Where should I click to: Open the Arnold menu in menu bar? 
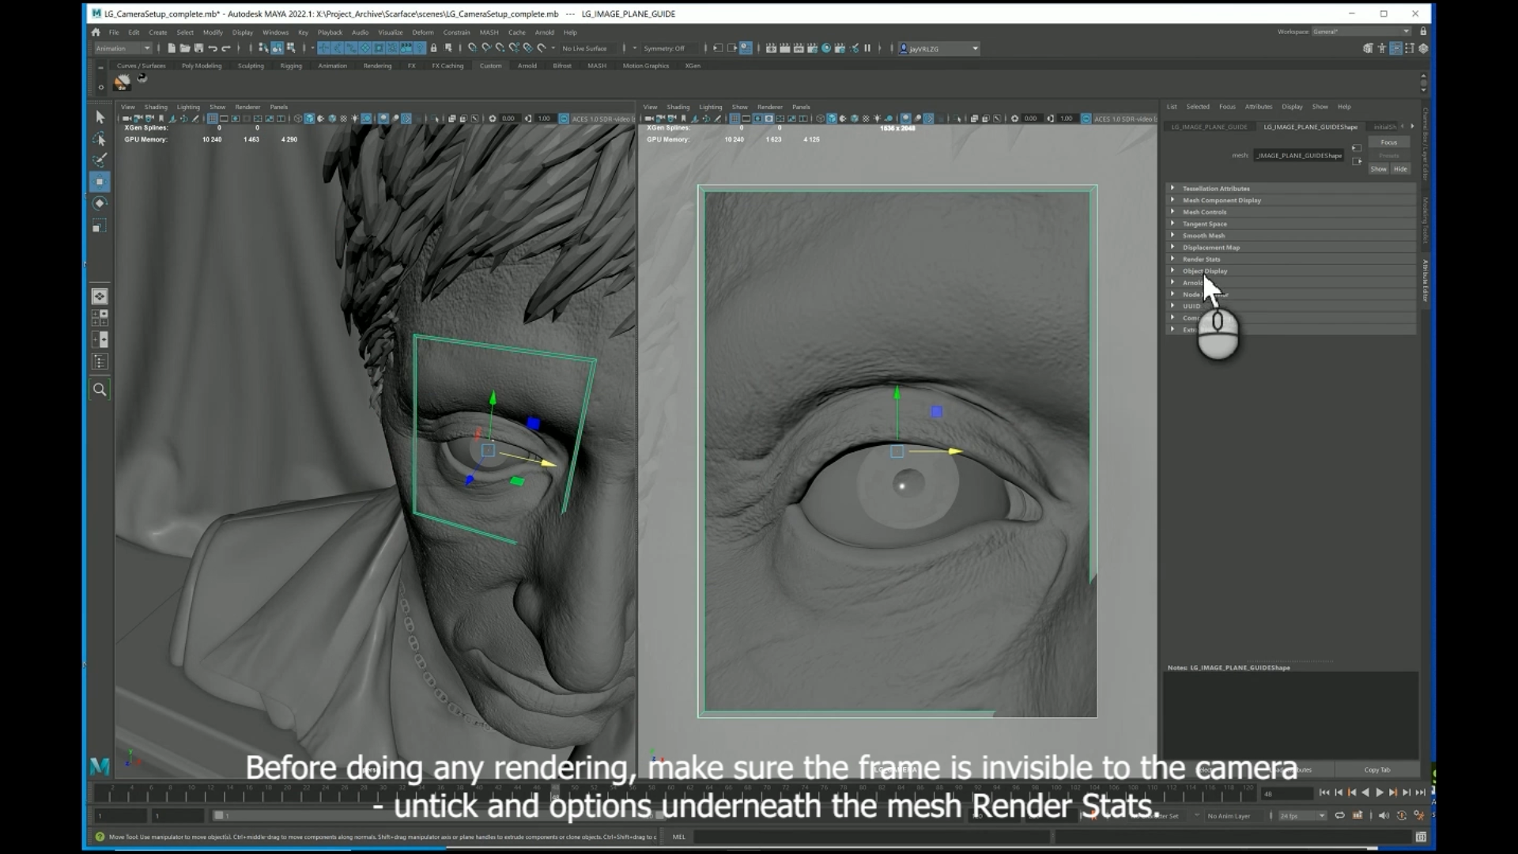coord(544,32)
